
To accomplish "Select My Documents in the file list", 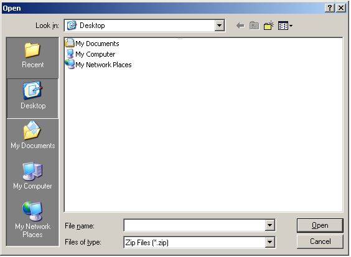I will pos(92,43).
